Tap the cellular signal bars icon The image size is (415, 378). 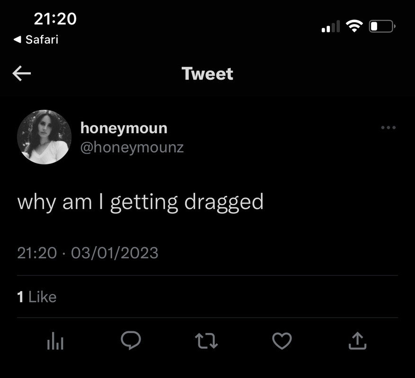coord(331,26)
